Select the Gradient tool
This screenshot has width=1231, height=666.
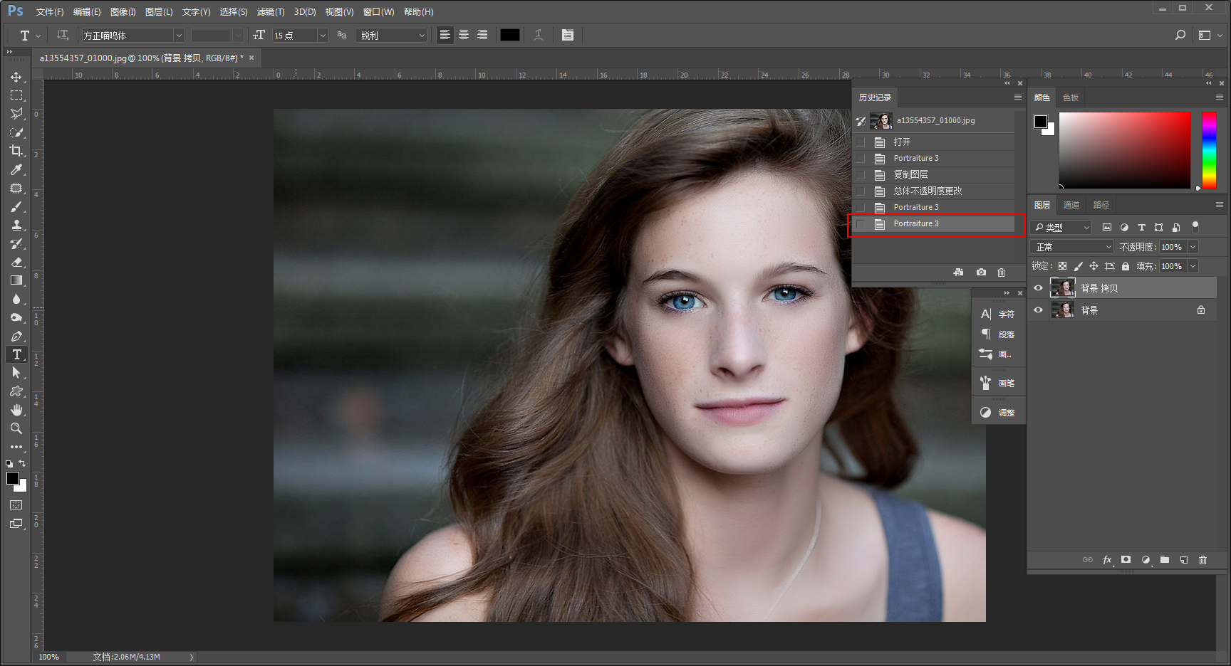click(16, 281)
